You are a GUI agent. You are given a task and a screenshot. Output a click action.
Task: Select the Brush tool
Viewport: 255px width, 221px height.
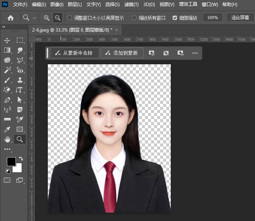[x=7, y=80]
